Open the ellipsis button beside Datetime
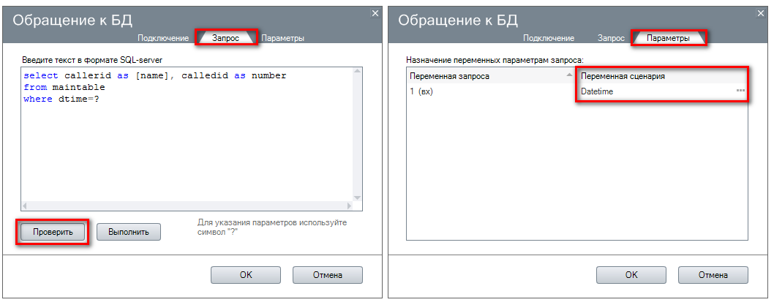Screen dimensions: 774x305 [740, 91]
